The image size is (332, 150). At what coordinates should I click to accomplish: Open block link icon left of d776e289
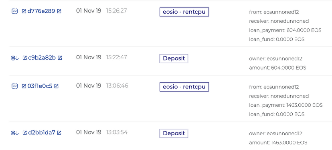click(24, 11)
